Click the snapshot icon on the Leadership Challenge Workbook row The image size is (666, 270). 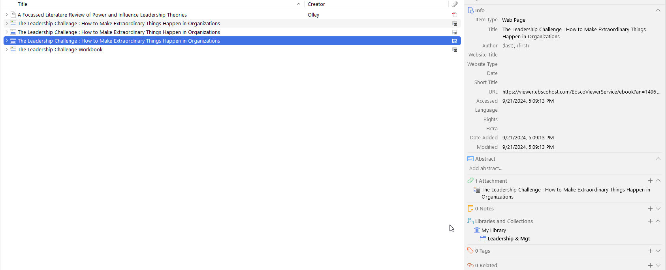(x=455, y=50)
